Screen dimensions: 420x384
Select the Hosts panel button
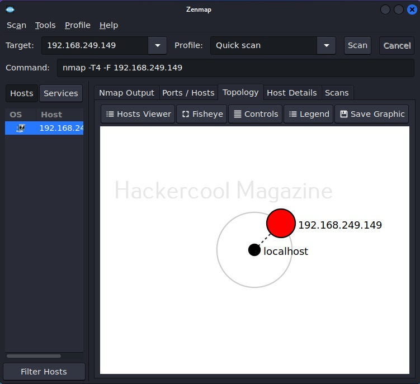pyautogui.click(x=22, y=93)
